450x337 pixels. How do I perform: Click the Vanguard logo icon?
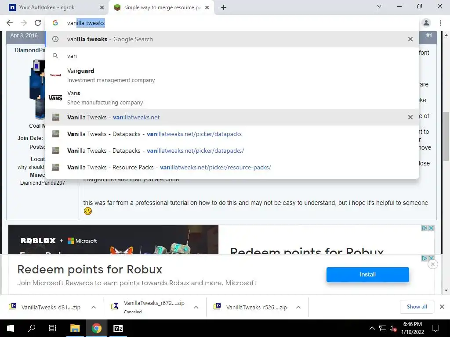pos(55,75)
